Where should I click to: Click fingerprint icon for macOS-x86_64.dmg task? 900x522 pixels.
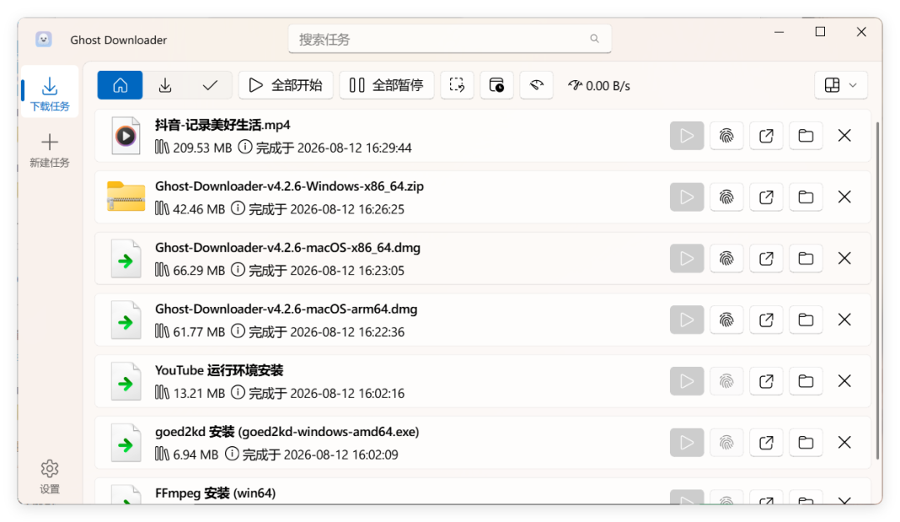click(x=727, y=259)
